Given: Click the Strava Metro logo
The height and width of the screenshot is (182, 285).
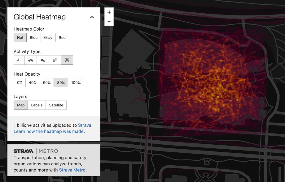Looking at the screenshot, I should click(x=36, y=151).
